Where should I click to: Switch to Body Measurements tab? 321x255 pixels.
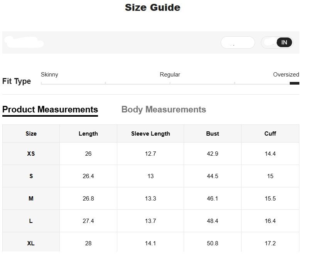click(x=164, y=110)
